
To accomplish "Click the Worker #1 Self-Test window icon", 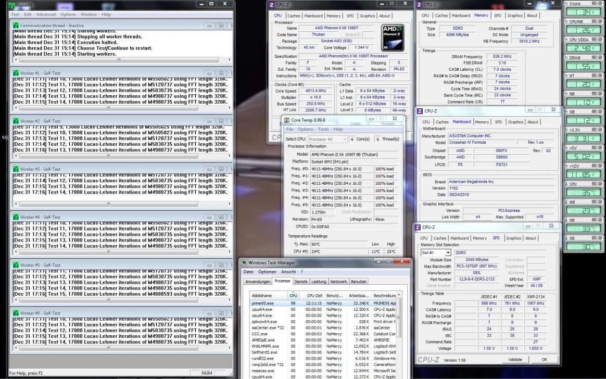I will [16, 73].
